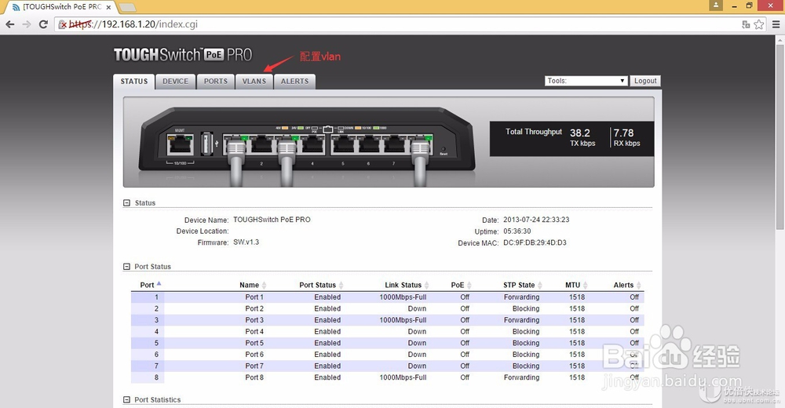
Task: Sort table by Port column
Action: click(x=150, y=285)
